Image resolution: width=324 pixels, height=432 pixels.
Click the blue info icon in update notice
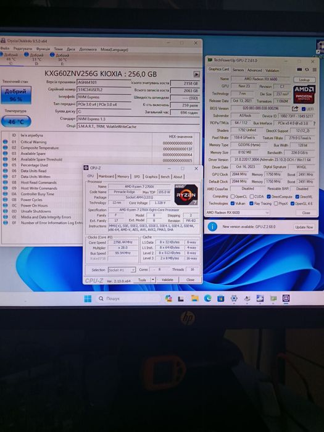tap(212, 226)
